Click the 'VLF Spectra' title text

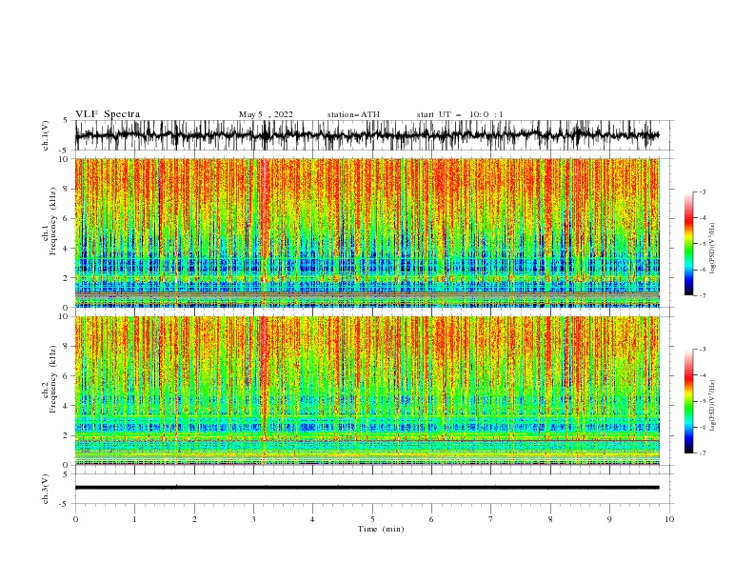click(x=108, y=114)
